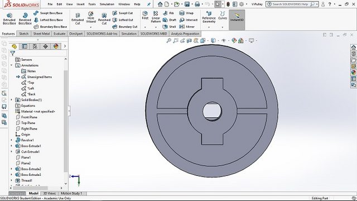357x201 pixels.
Task: Choose the Boundary Boss/Base feature
Action: pos(50,27)
